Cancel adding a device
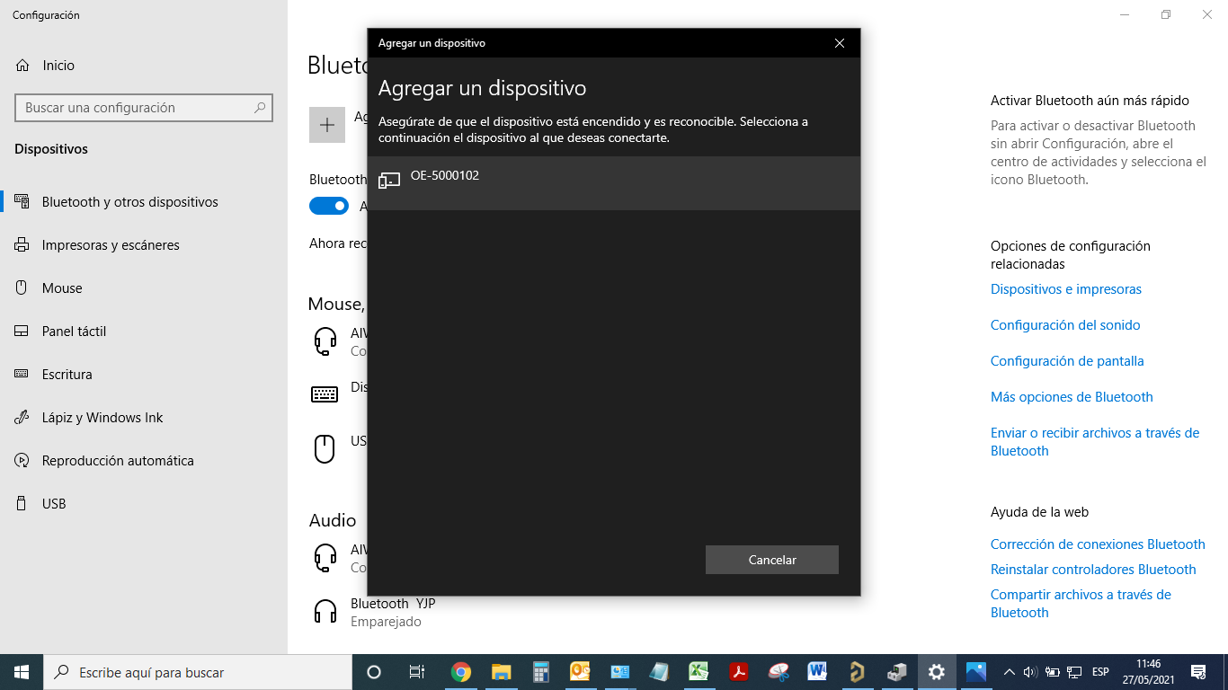1228x690 pixels. (x=772, y=560)
